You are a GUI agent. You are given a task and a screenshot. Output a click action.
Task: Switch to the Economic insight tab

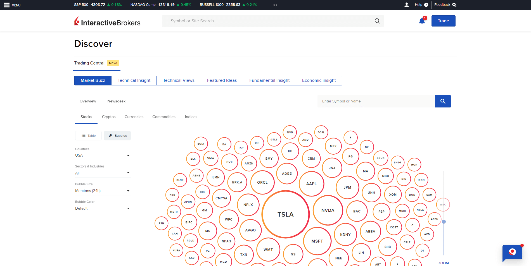point(319,80)
